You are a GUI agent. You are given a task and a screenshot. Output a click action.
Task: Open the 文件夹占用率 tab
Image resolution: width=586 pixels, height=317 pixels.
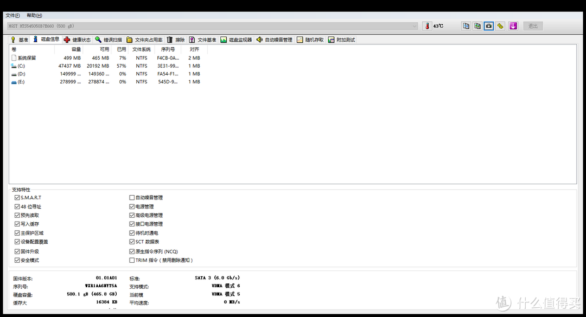(x=145, y=40)
